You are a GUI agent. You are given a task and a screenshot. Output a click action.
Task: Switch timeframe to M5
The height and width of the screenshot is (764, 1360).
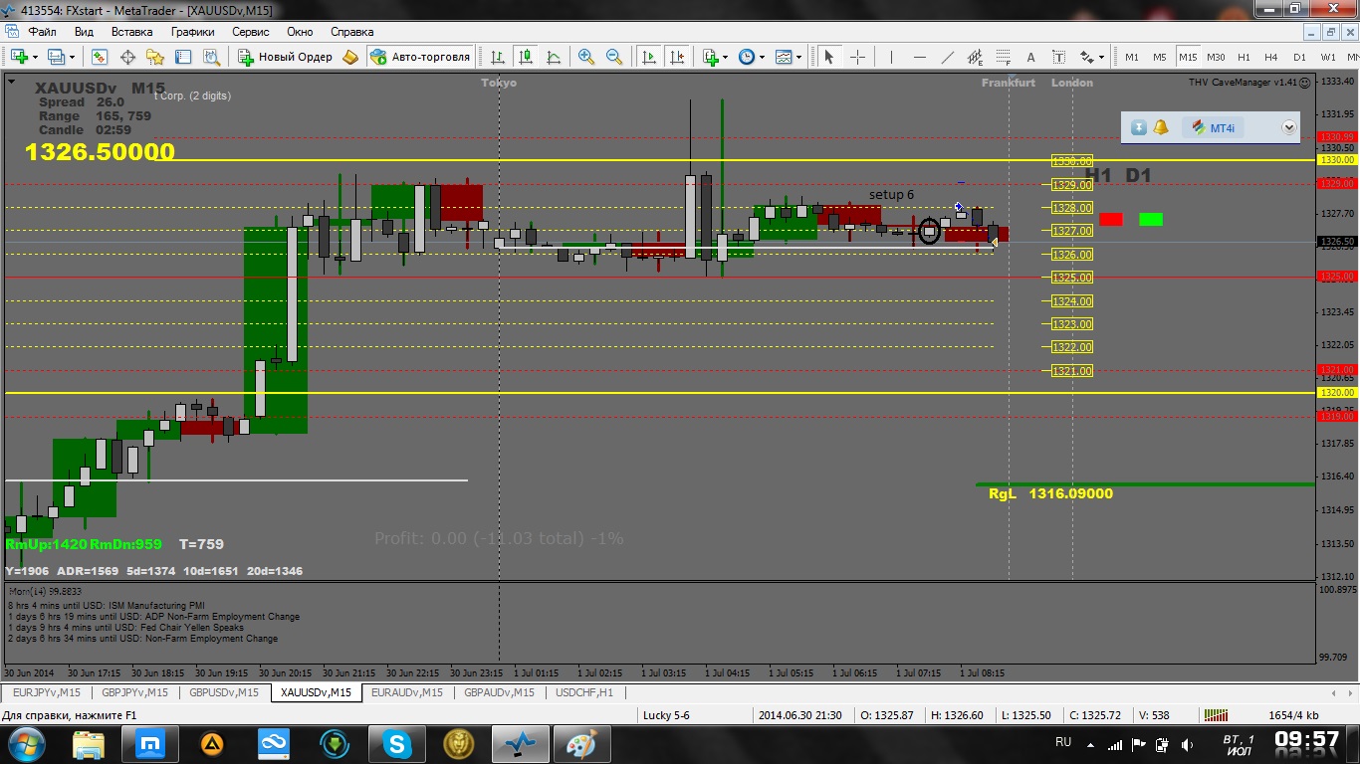[1160, 57]
